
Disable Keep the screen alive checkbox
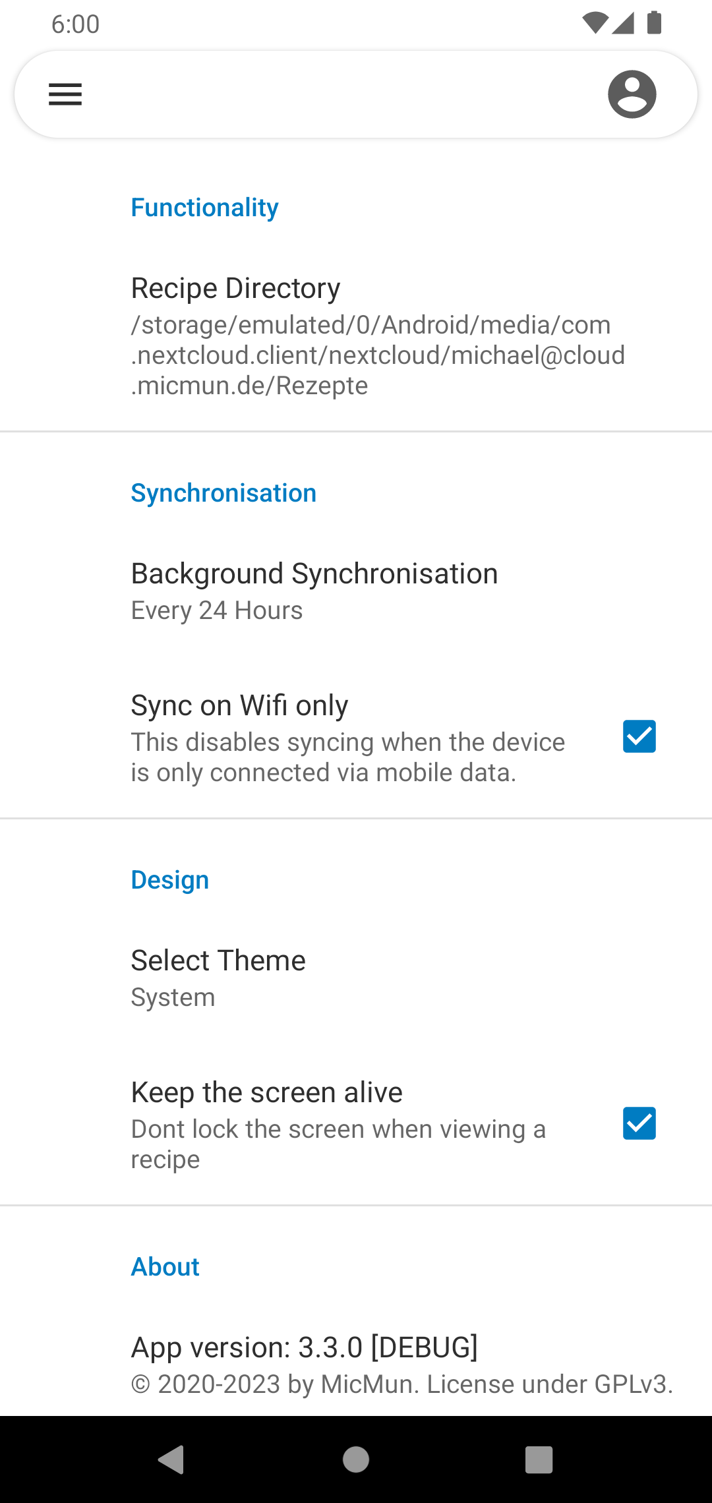pos(639,1123)
